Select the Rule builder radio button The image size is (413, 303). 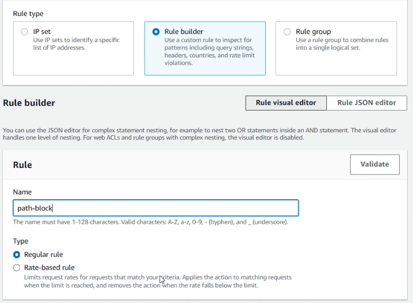pyautogui.click(x=156, y=32)
